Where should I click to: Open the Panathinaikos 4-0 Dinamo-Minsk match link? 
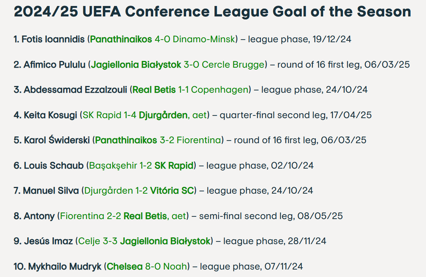[163, 39]
